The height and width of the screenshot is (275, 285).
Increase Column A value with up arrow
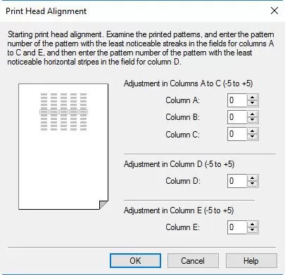point(253,98)
